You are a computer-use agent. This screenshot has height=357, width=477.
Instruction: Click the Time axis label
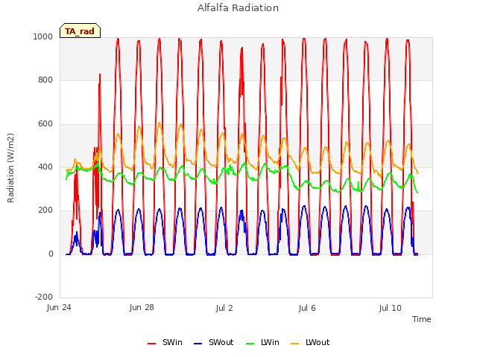pos(422,319)
